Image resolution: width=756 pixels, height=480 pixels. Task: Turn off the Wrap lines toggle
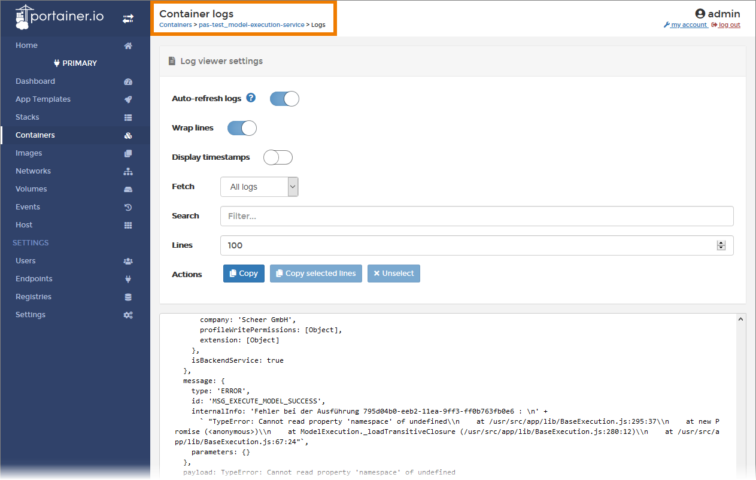pos(242,128)
